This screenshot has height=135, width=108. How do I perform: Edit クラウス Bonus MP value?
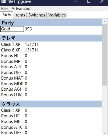point(26,122)
